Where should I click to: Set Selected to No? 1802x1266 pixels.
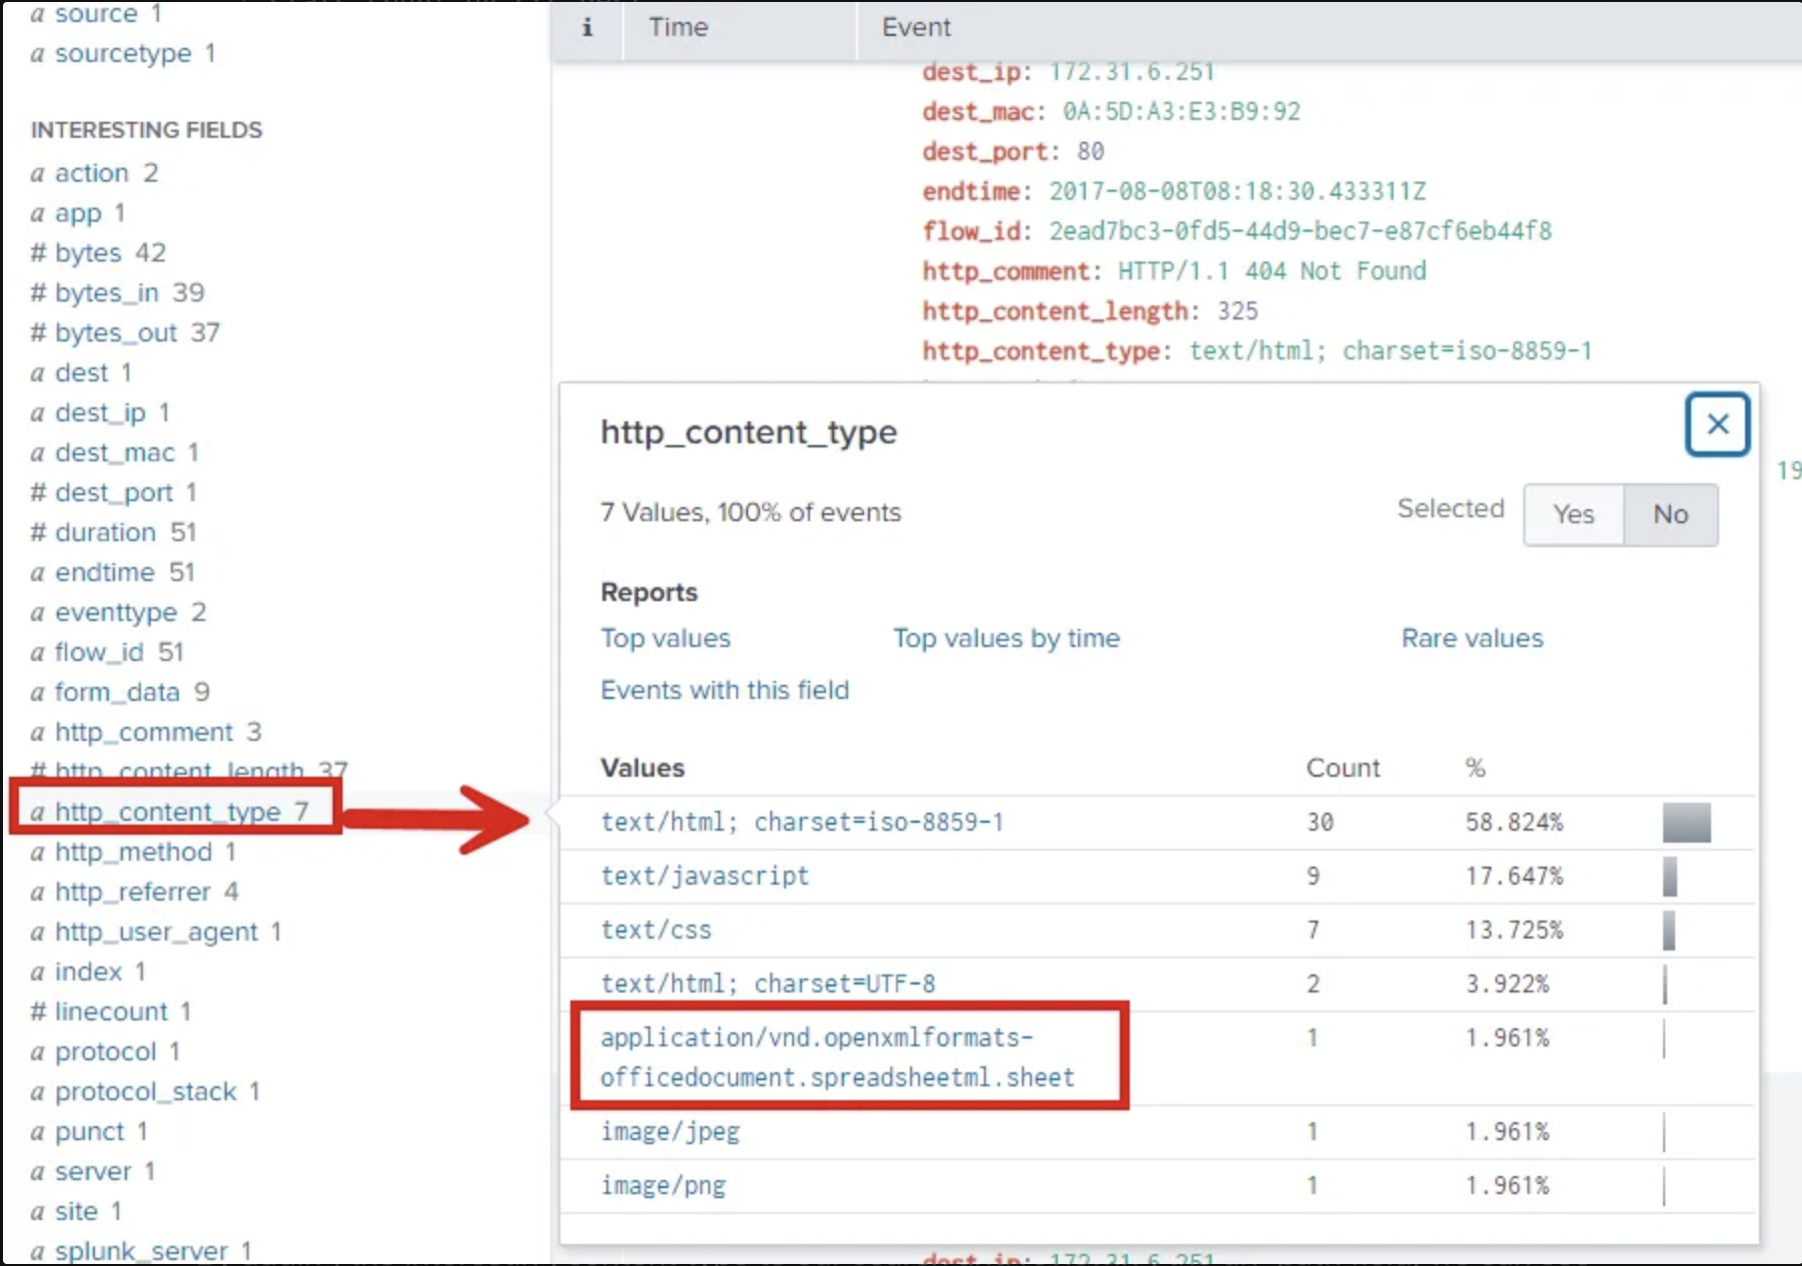point(1670,514)
